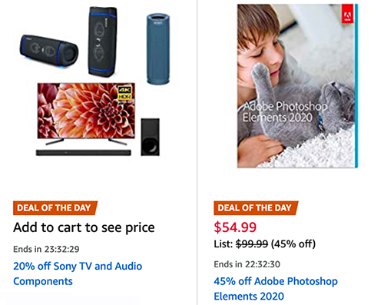Screen dimensions: 384x305
Task: Click the Sony subwoofer beside the TV
Action: click(x=151, y=137)
